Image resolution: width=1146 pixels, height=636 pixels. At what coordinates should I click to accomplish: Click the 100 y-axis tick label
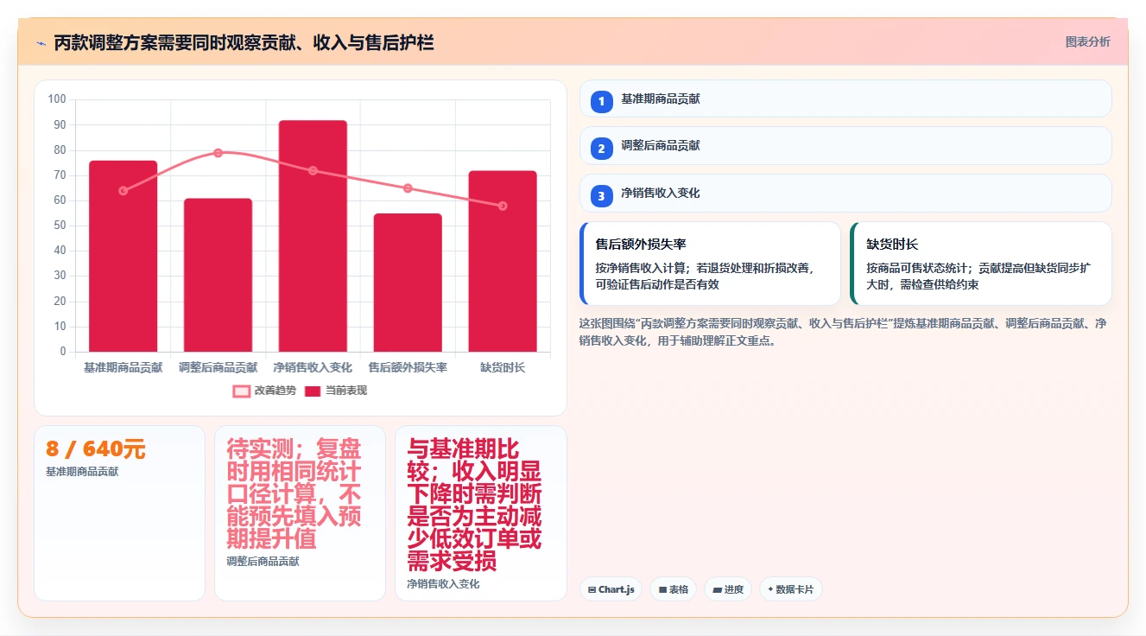click(x=57, y=99)
